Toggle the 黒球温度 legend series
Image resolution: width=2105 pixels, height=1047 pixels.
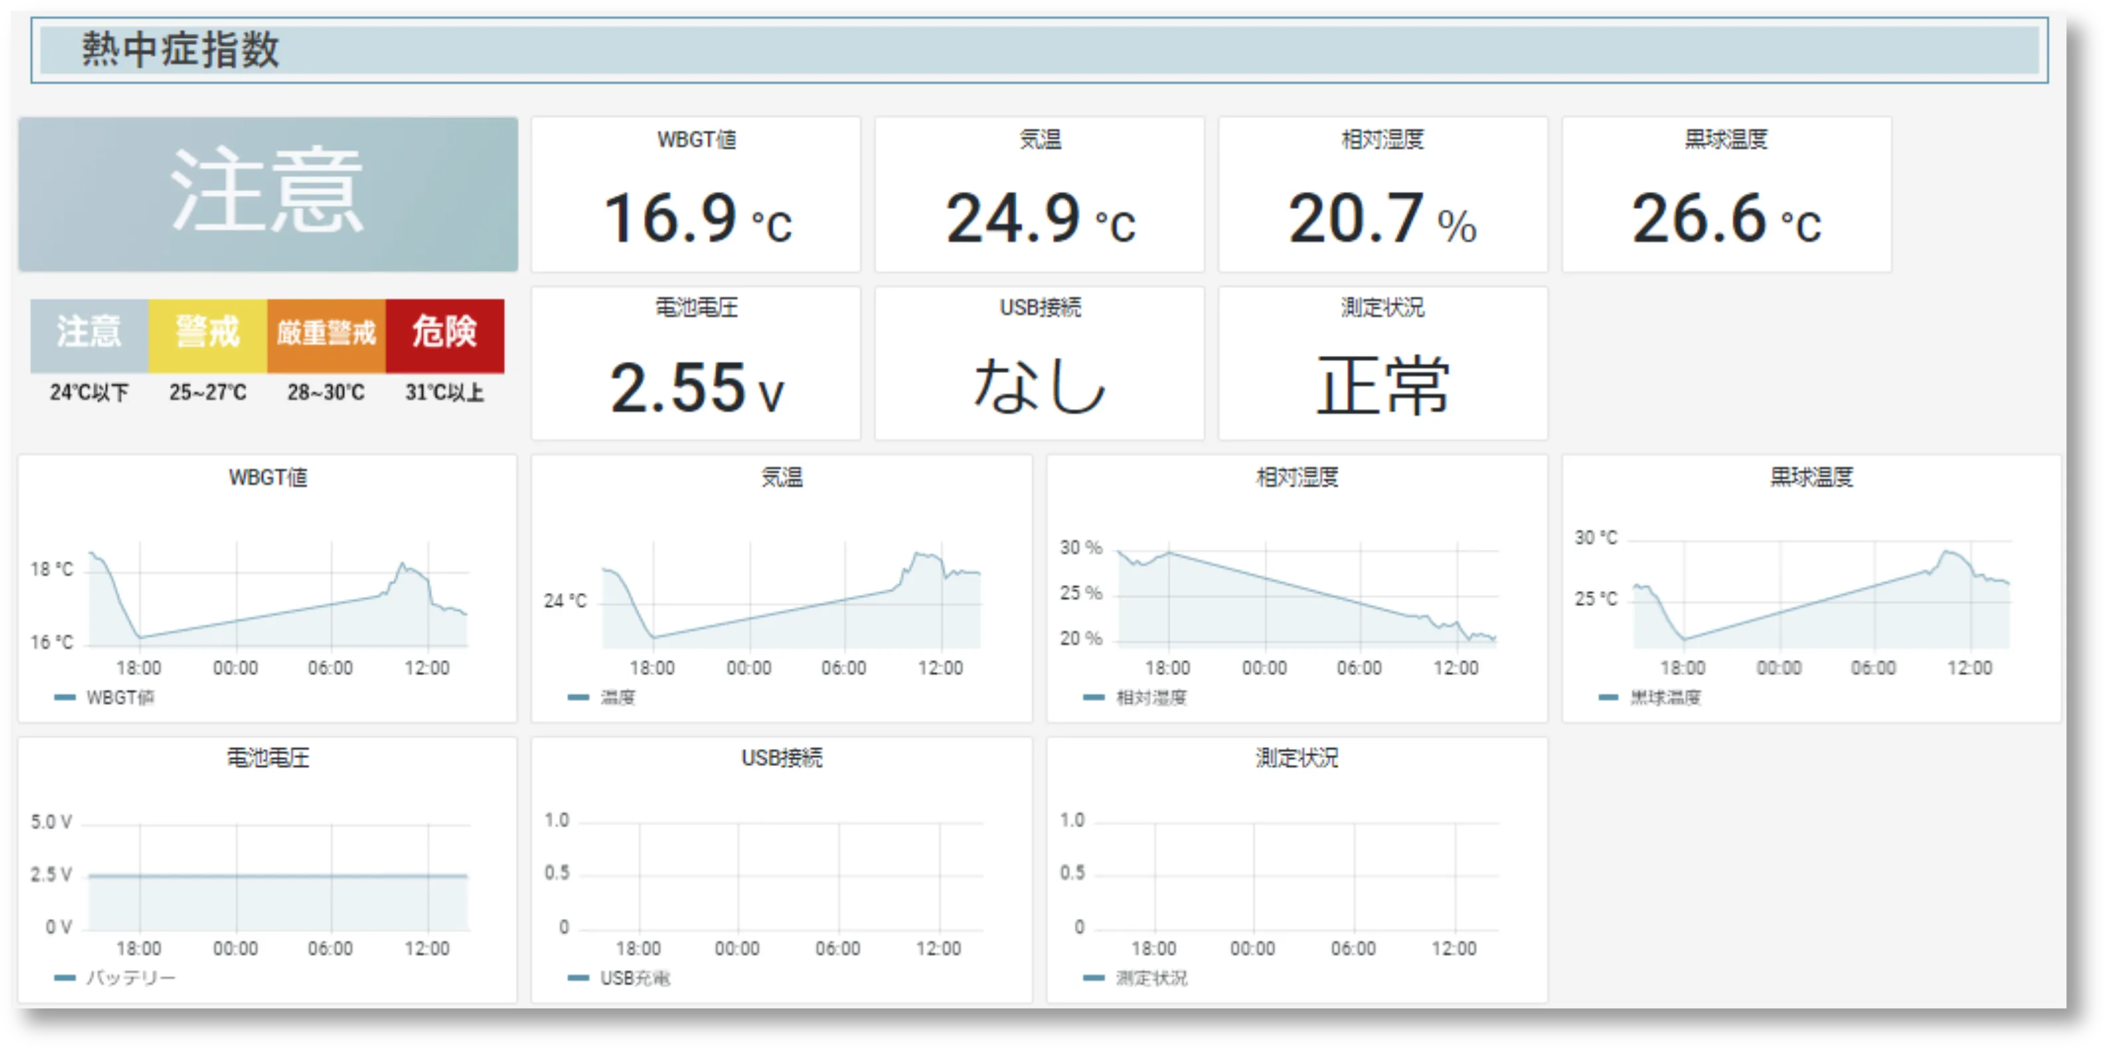1650,698
